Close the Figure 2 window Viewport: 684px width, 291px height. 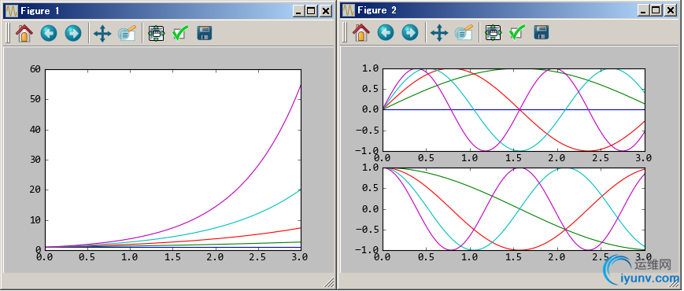pyautogui.click(x=670, y=10)
